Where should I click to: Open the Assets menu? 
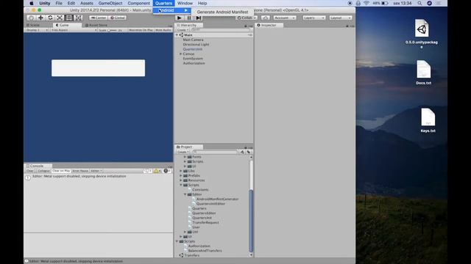click(x=87, y=3)
